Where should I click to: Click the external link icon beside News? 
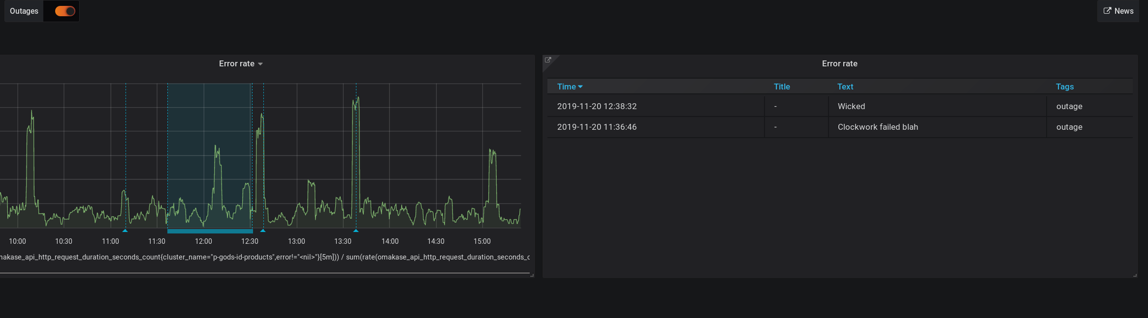point(1107,11)
